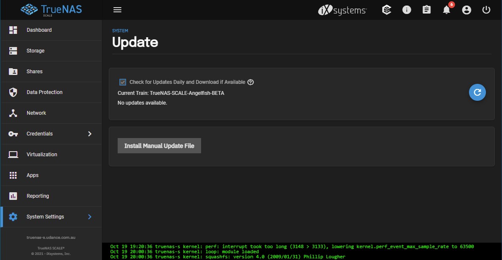Open Shares in sidebar
Screen dimensions: 502x260
[x=51, y=72]
